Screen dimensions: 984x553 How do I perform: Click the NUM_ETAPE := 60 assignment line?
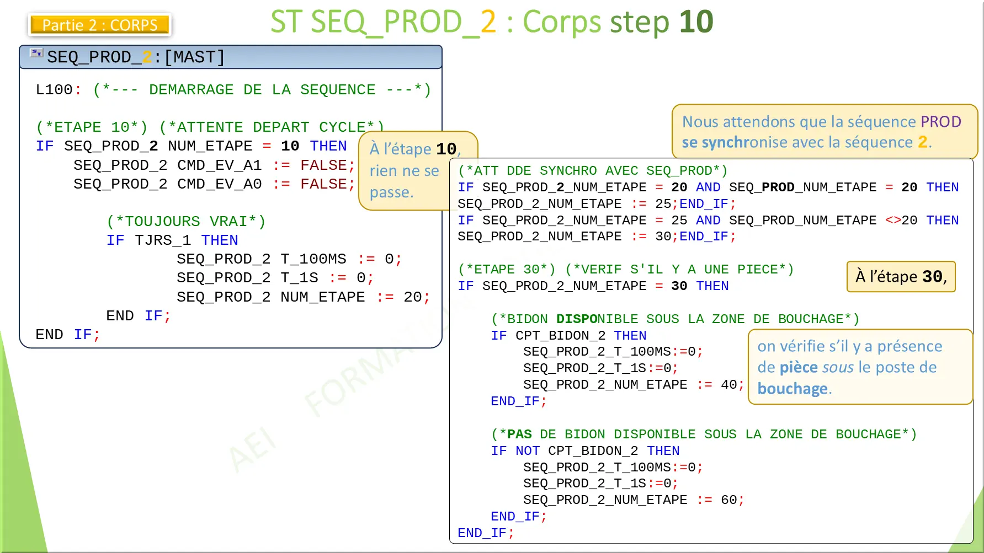[633, 500]
